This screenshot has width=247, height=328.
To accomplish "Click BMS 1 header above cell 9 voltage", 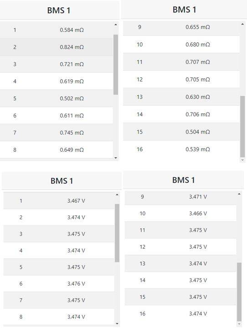I will (x=183, y=180).
